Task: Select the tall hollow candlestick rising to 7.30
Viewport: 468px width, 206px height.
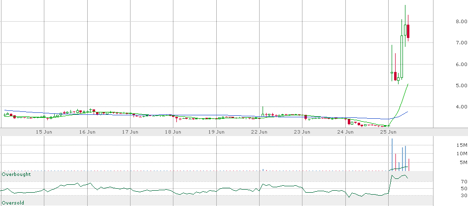Action: pyautogui.click(x=401, y=57)
